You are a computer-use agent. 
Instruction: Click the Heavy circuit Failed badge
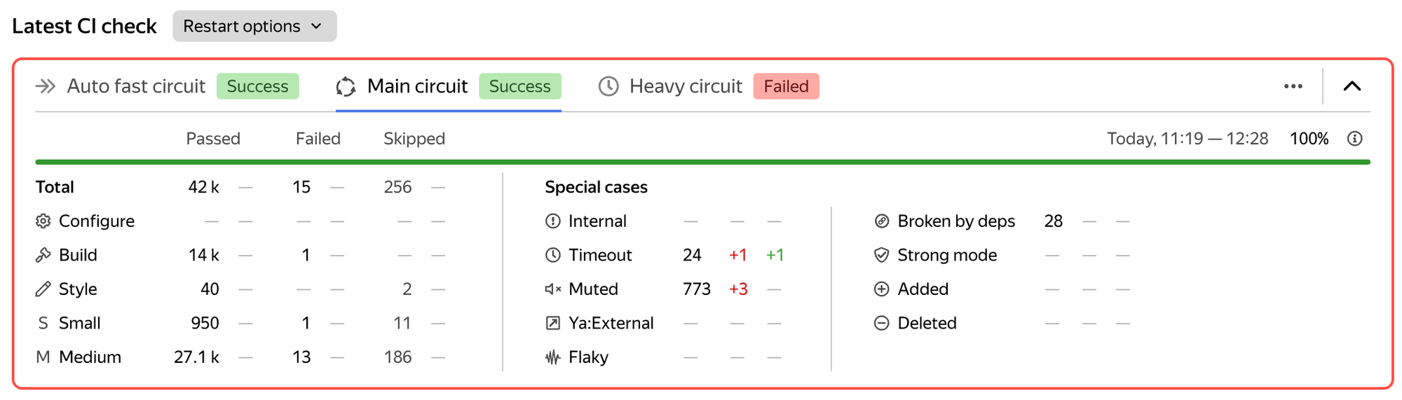coord(787,86)
